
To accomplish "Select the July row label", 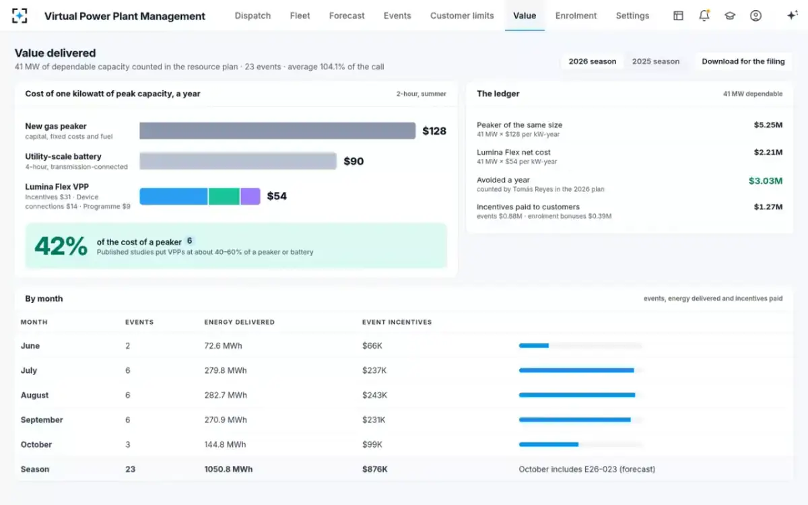I will click(29, 370).
